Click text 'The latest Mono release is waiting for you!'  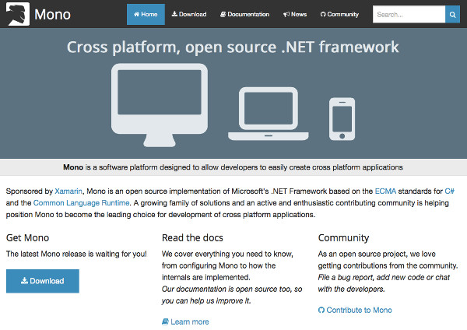pyautogui.click(x=76, y=254)
